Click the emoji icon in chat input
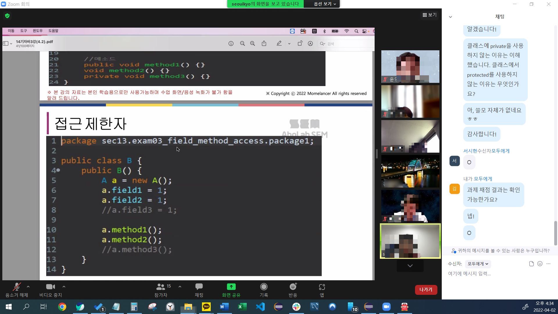Viewport: 558px width, 314px height. coord(540,264)
